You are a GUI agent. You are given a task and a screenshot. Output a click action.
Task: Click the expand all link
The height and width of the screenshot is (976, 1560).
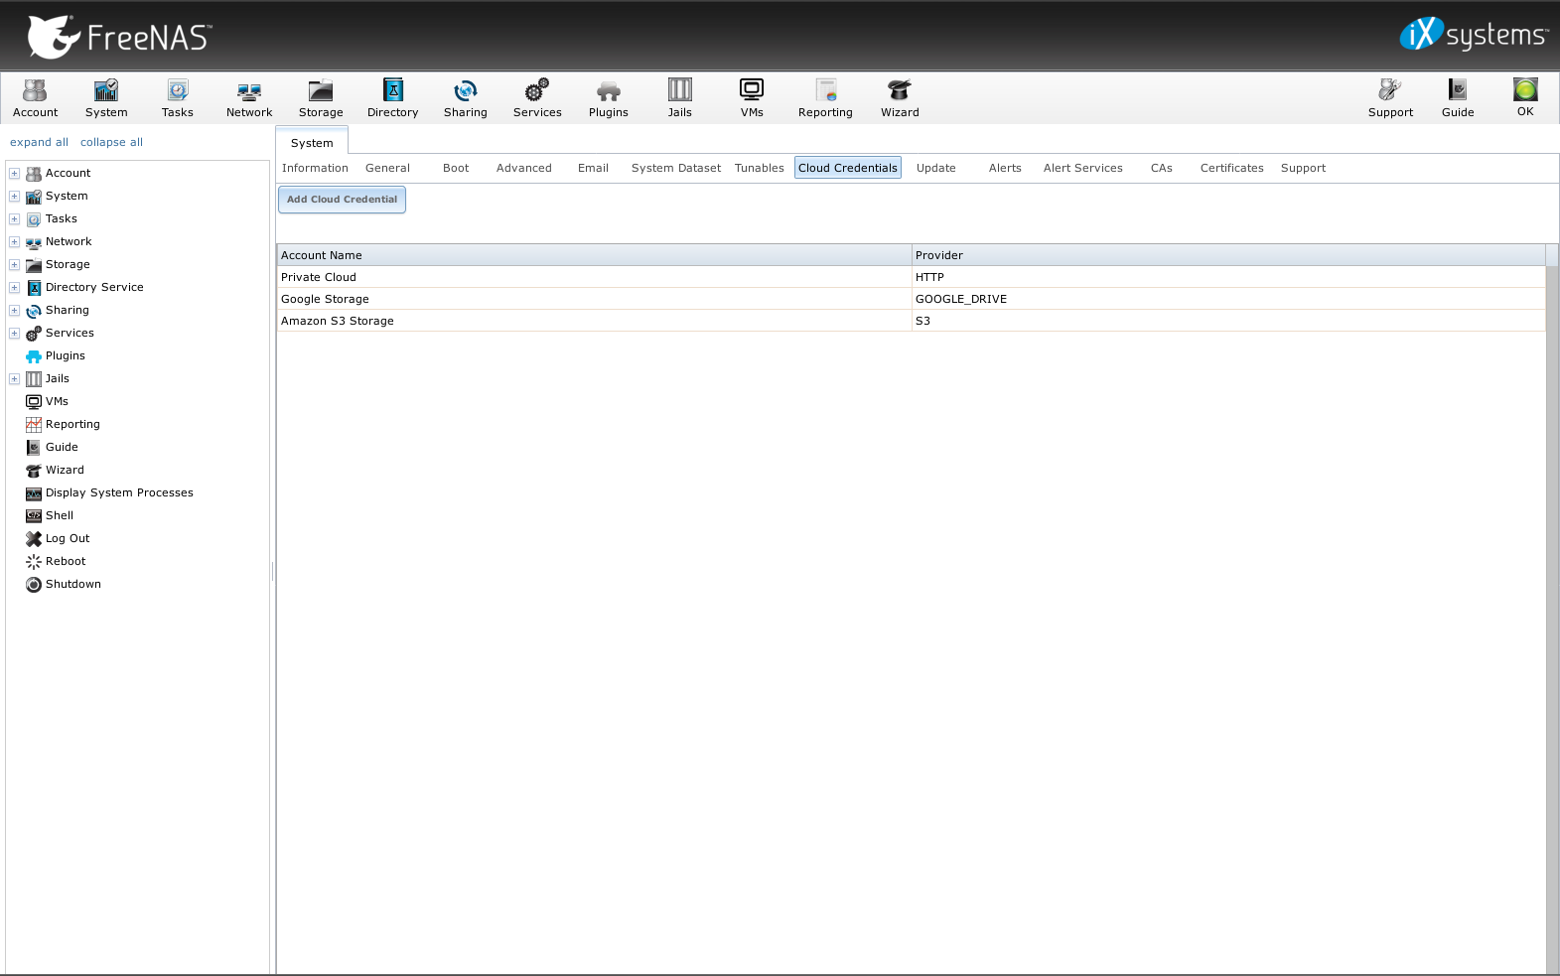39,142
